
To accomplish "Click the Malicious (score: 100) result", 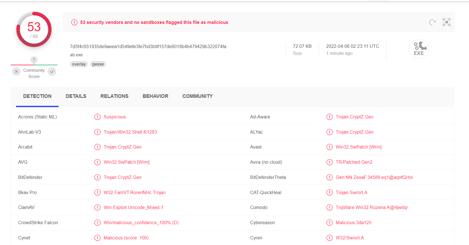I will coord(126,238).
